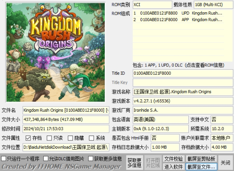
Task: Close the dialog with 关闭 button
Action: (x=225, y=163)
